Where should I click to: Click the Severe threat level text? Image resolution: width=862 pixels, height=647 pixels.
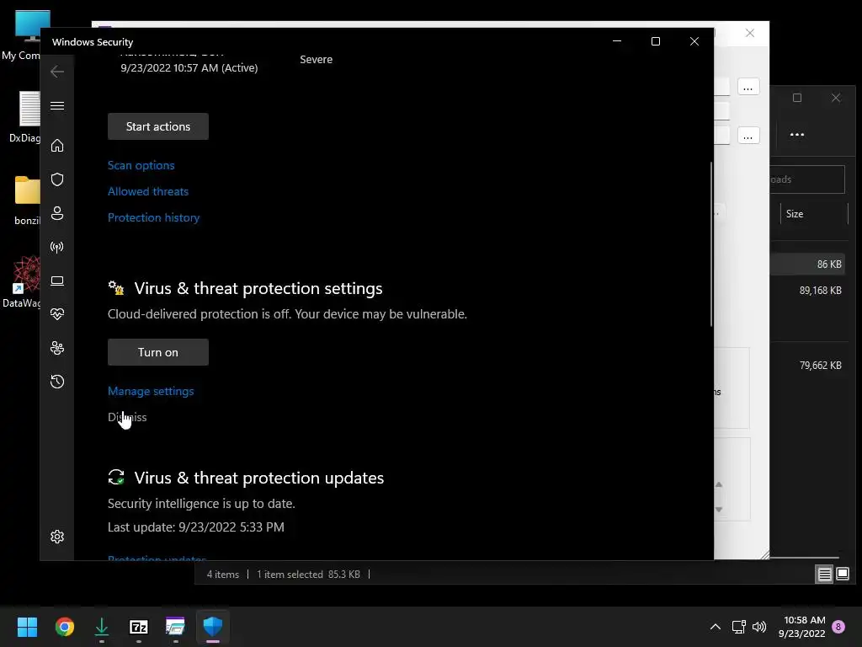pyautogui.click(x=317, y=60)
